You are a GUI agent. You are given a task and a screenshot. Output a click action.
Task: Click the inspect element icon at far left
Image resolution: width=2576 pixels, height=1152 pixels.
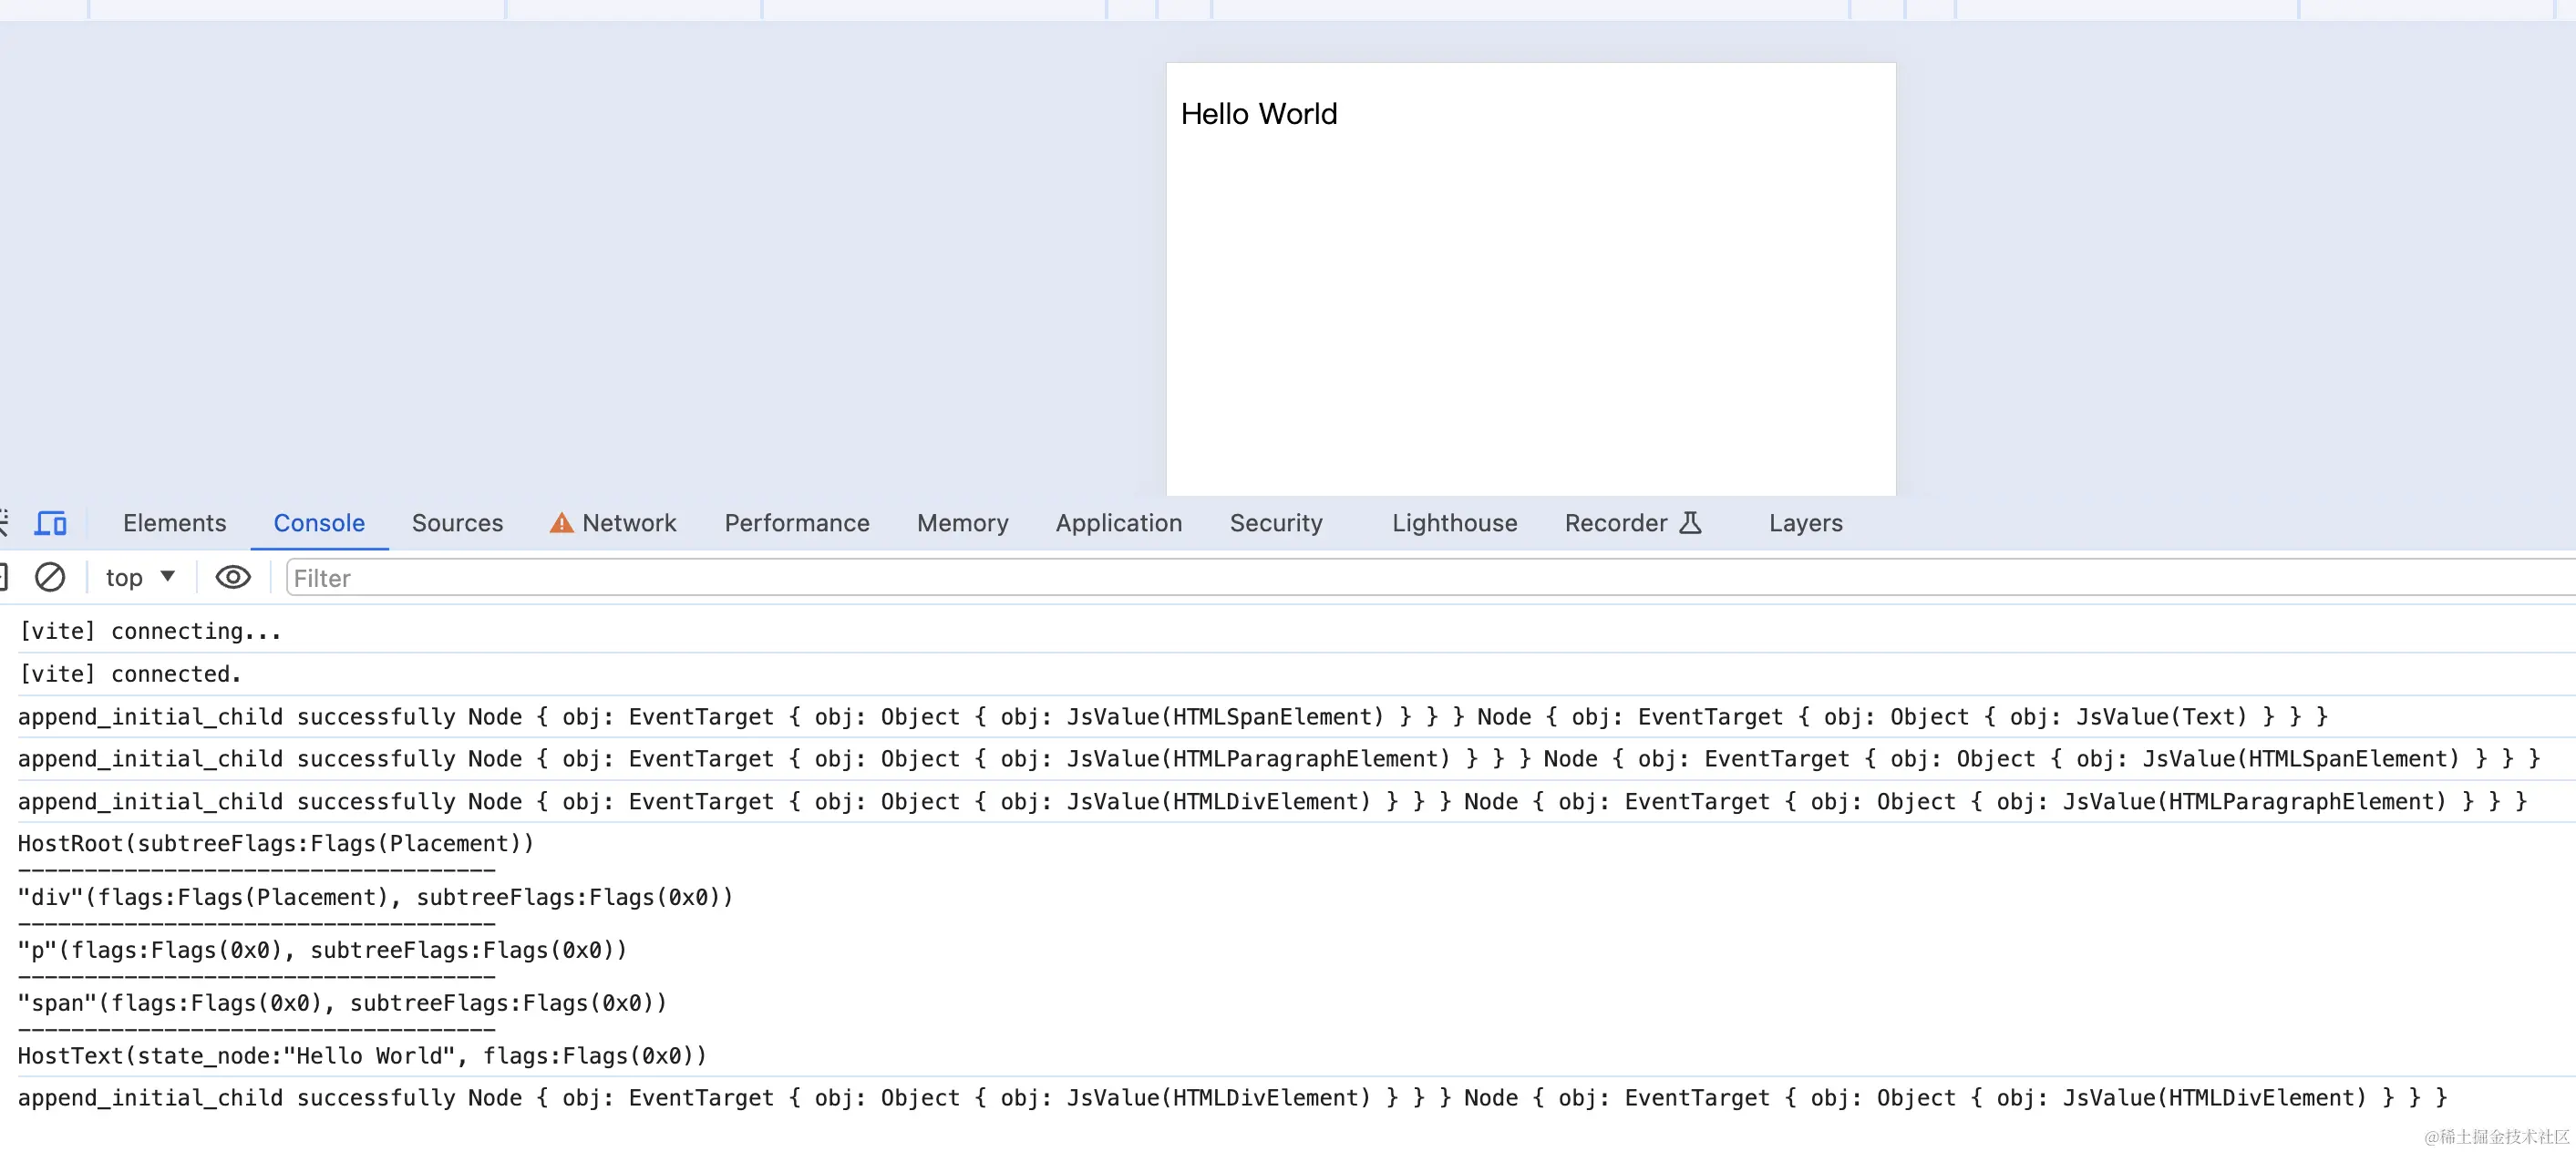point(3,523)
